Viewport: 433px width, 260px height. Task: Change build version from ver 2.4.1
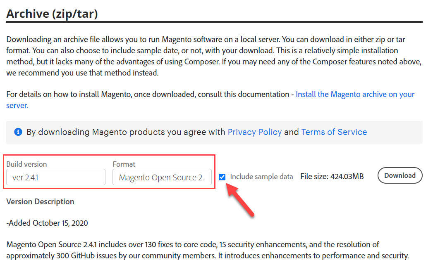[55, 177]
